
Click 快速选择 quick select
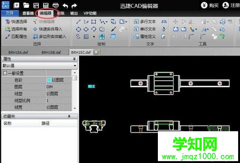(x=16, y=22)
